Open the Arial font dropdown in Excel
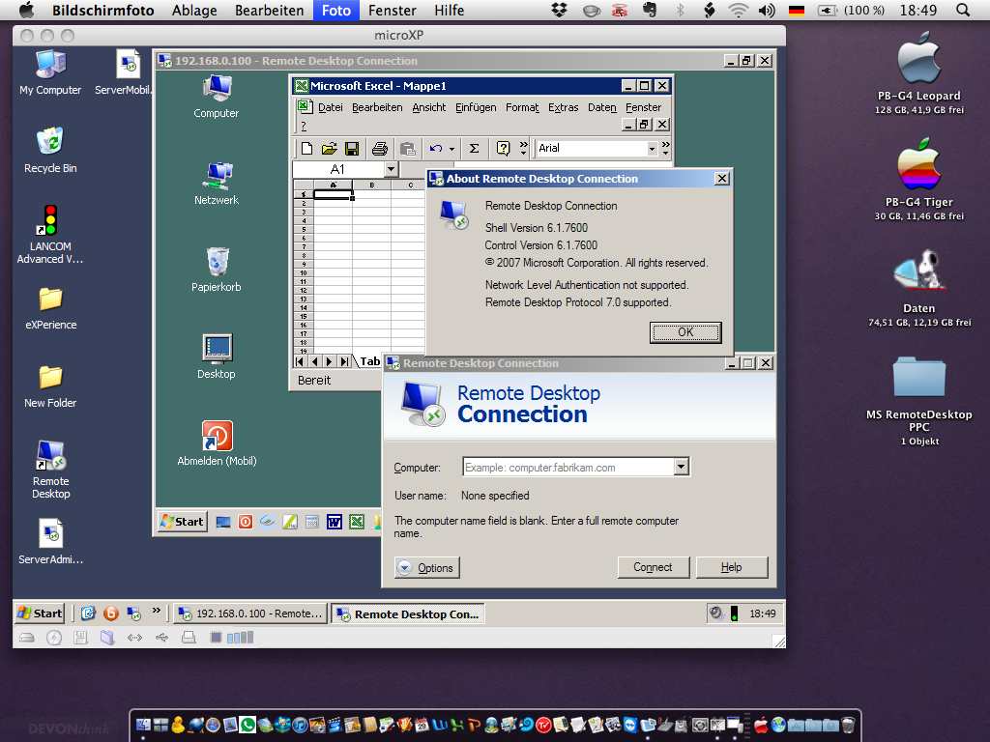This screenshot has width=990, height=742. pyautogui.click(x=653, y=148)
